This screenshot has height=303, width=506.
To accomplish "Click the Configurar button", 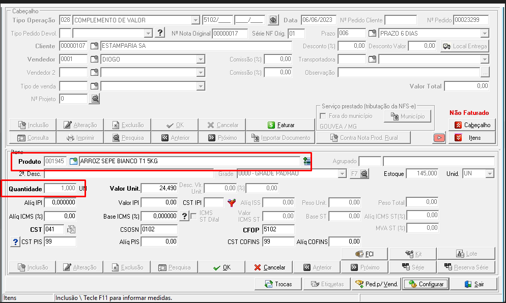I will point(426,284).
